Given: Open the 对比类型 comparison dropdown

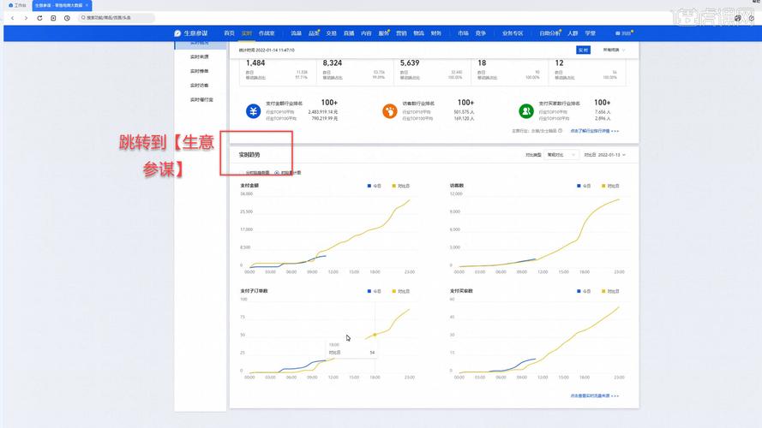Looking at the screenshot, I should coord(553,155).
